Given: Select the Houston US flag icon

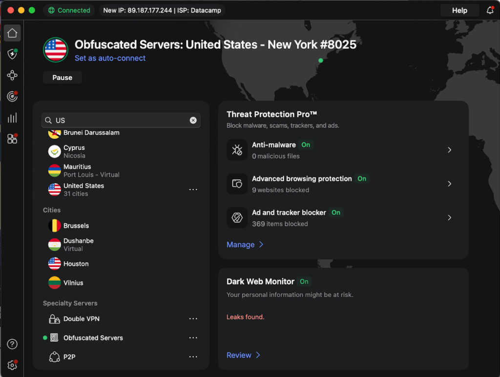Looking at the screenshot, I should click(x=55, y=264).
